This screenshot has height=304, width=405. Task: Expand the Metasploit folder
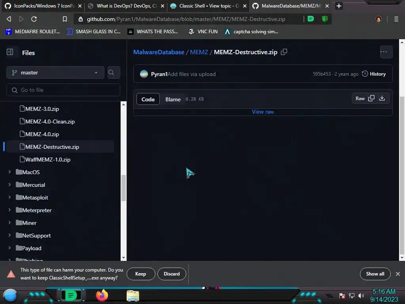point(9,197)
